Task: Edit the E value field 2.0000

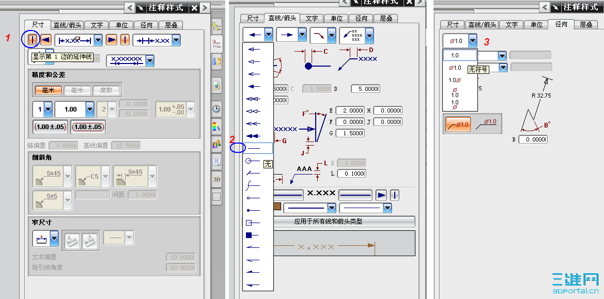Action: pyautogui.click(x=350, y=111)
